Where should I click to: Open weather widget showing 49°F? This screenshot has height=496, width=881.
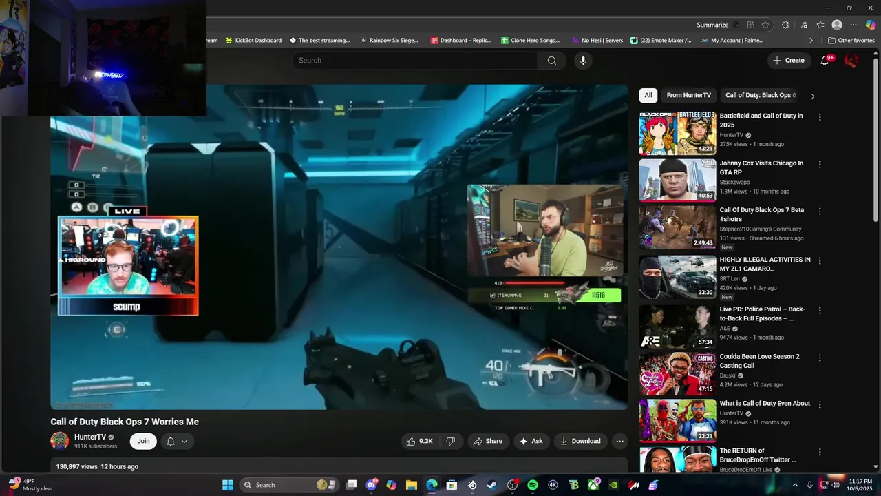click(x=30, y=485)
